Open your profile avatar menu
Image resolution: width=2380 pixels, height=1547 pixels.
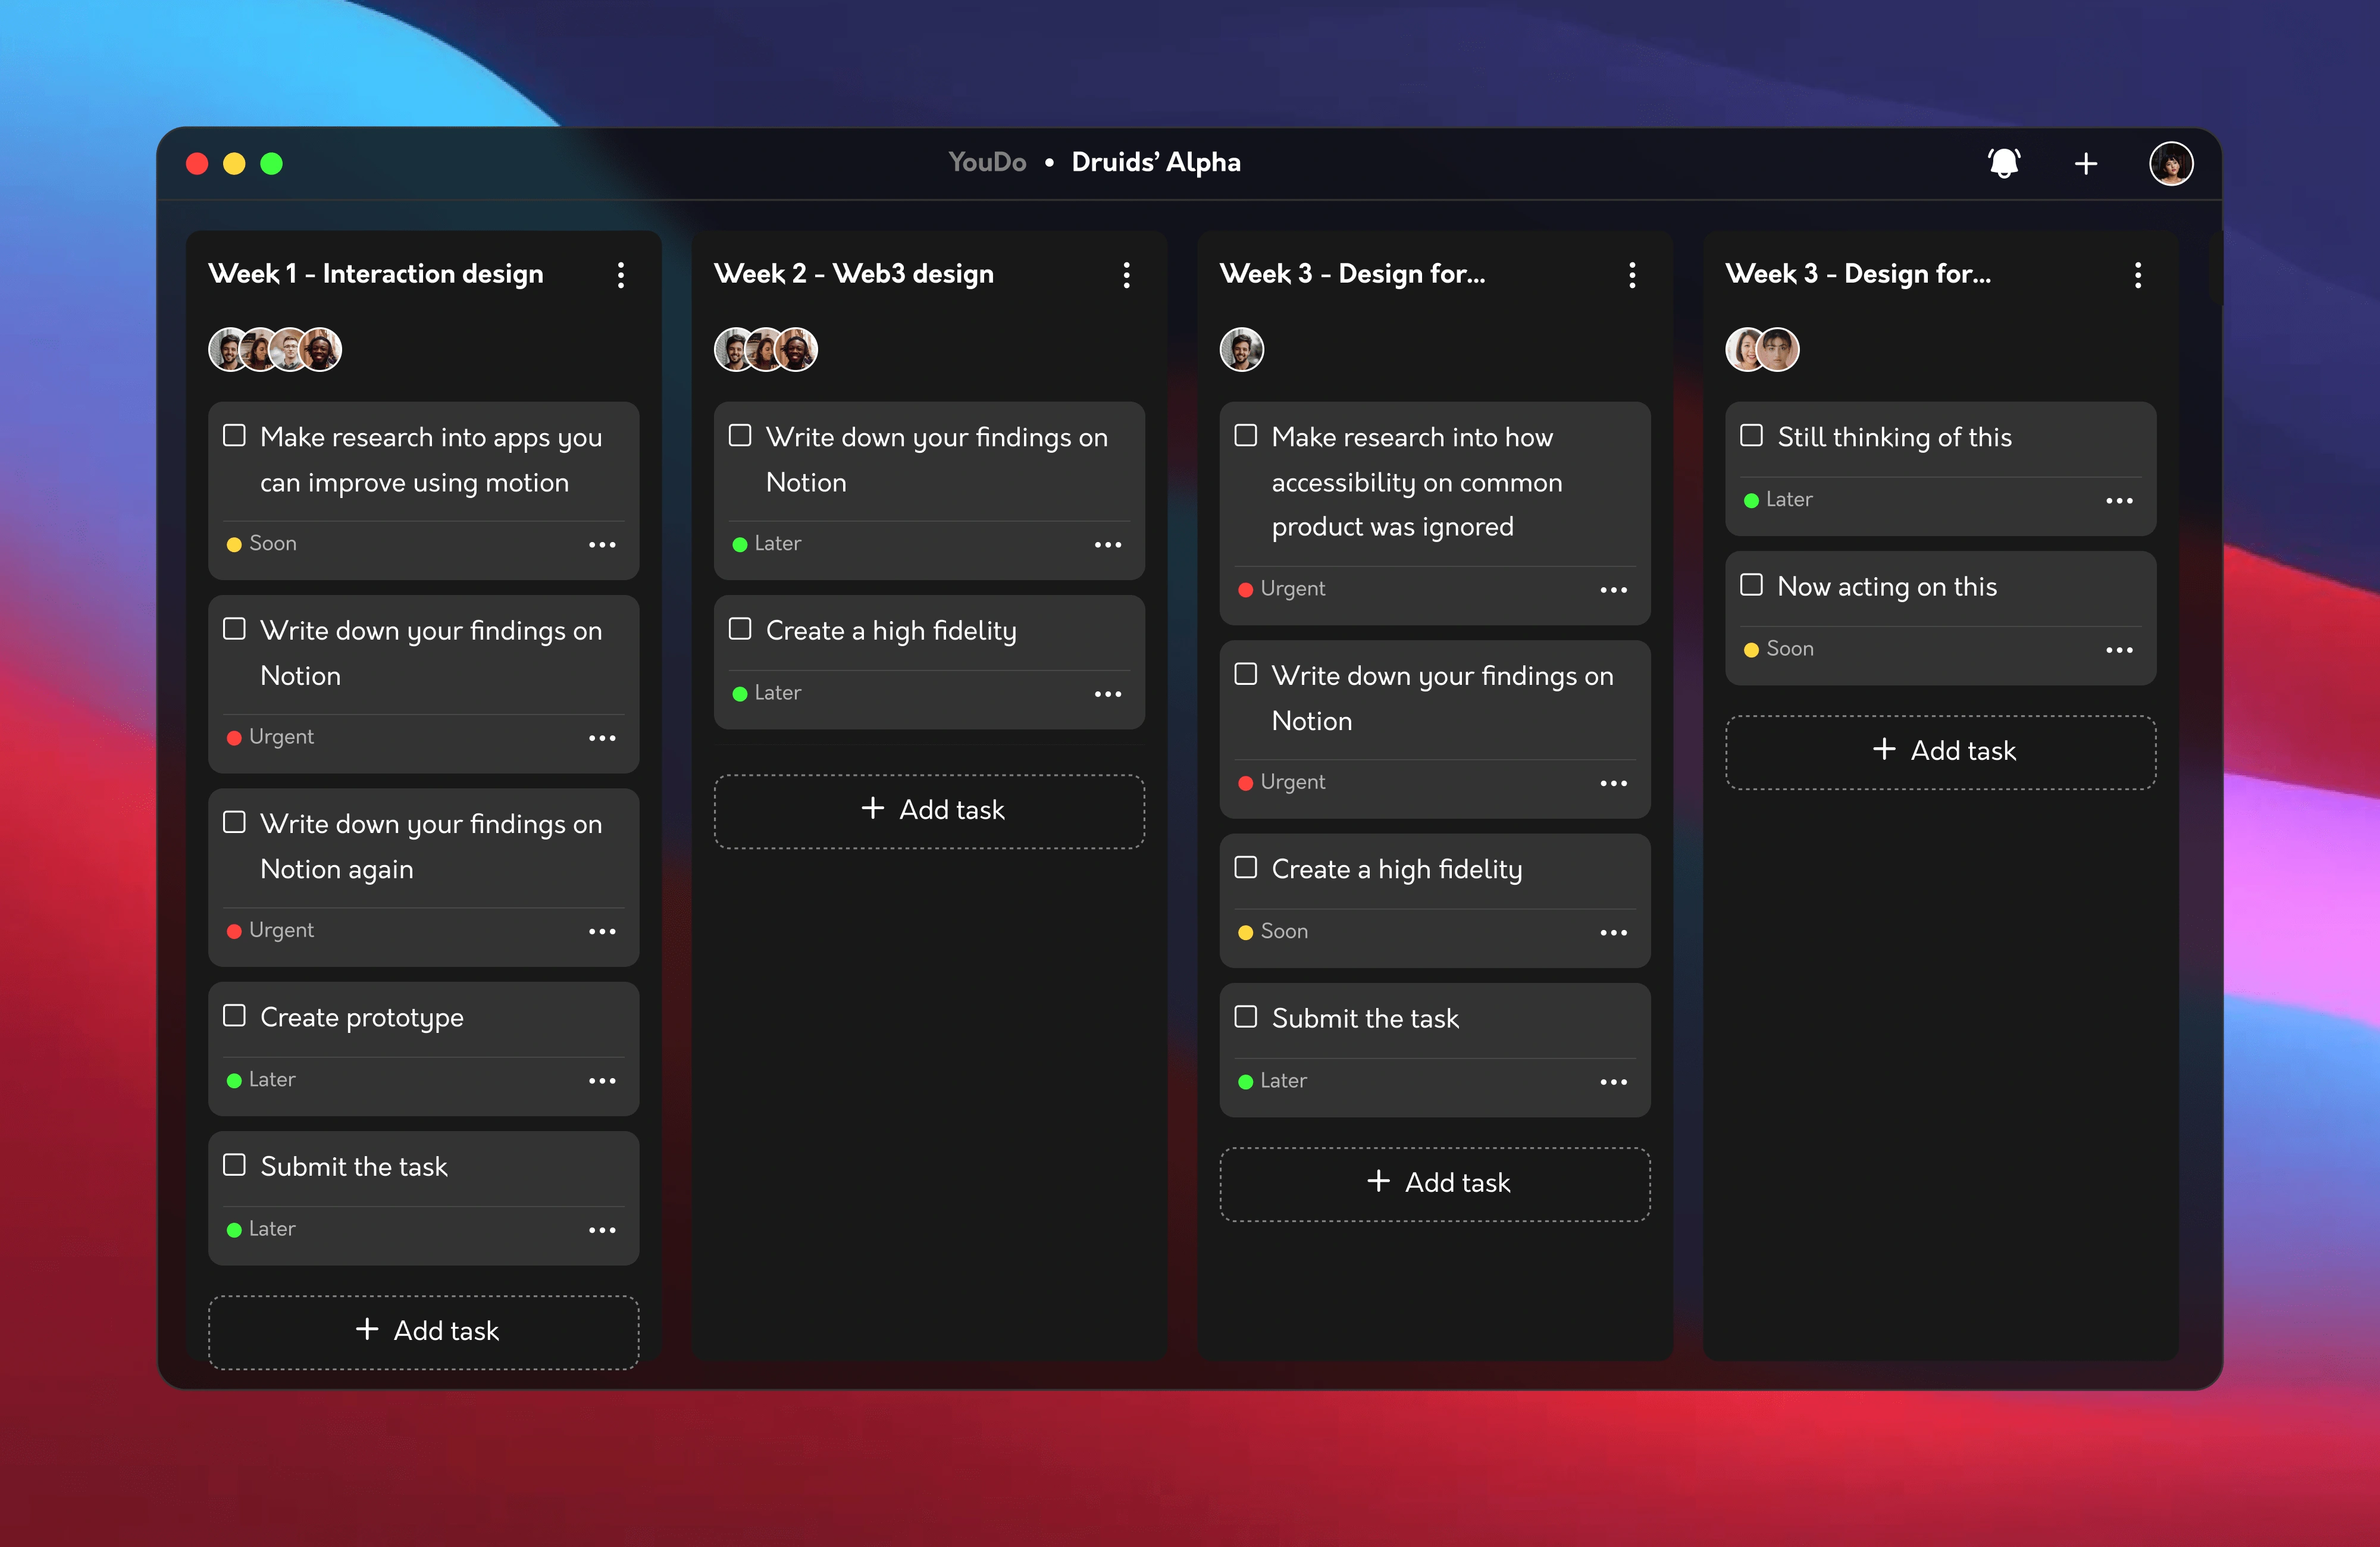(2171, 162)
